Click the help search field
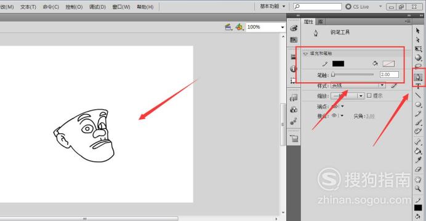The height and width of the screenshot is (221, 426). 318,7
